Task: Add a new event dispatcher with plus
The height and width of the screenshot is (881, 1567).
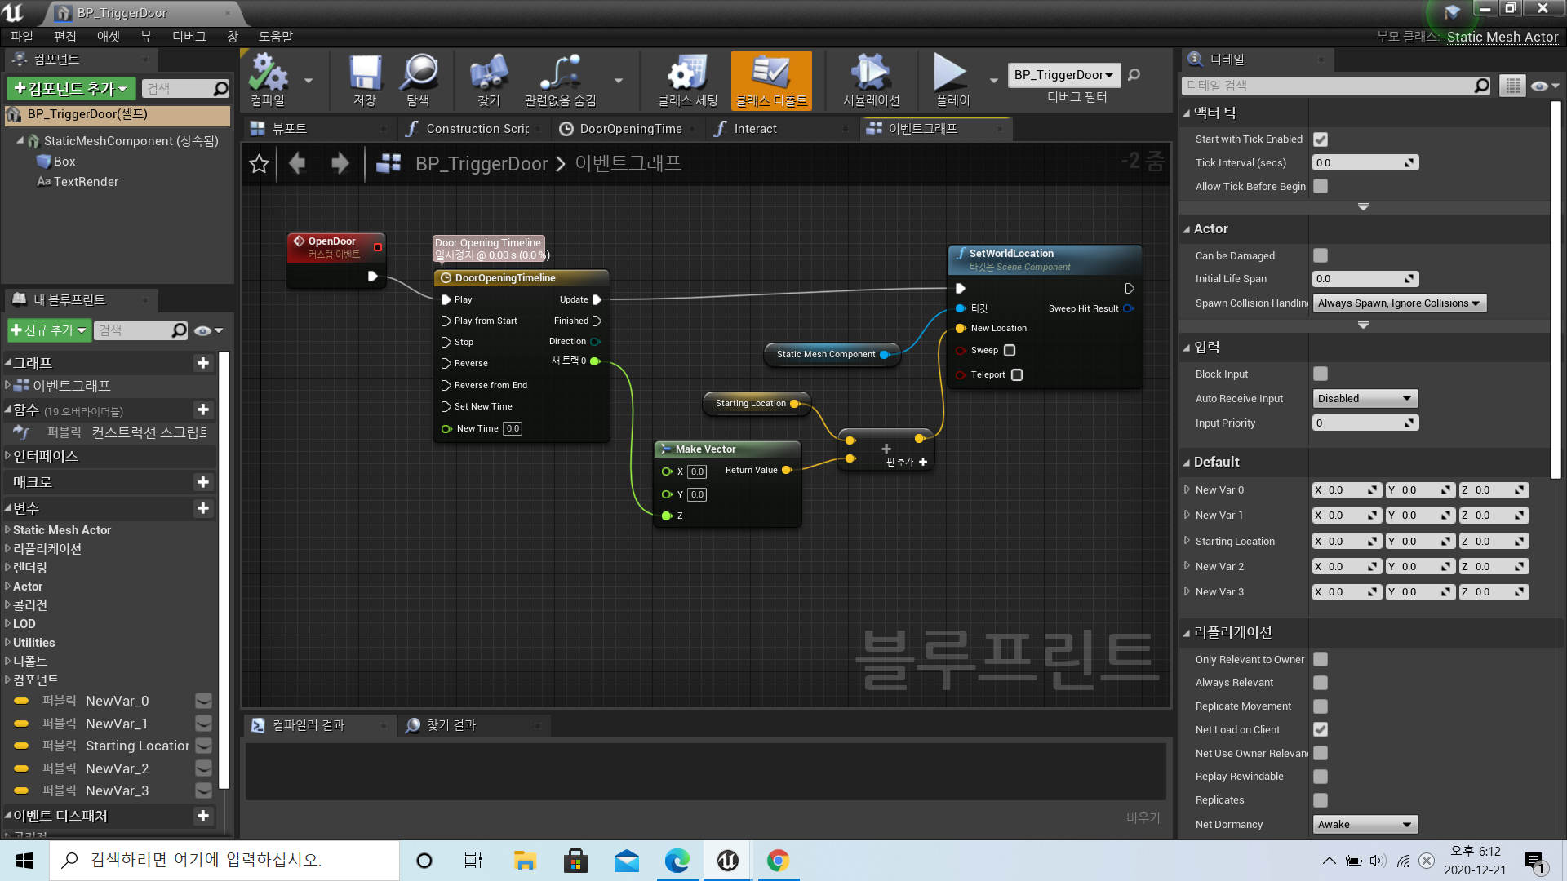Action: (203, 816)
